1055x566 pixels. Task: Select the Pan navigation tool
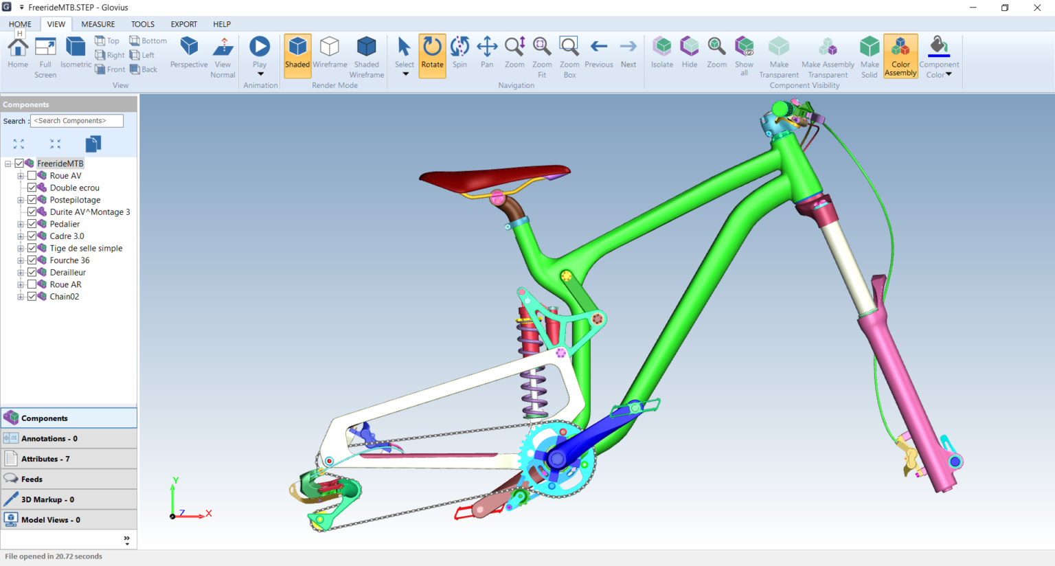click(x=487, y=48)
